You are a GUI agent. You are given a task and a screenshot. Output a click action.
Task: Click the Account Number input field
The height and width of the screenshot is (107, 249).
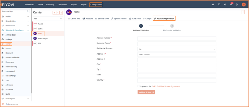coord(177,38)
